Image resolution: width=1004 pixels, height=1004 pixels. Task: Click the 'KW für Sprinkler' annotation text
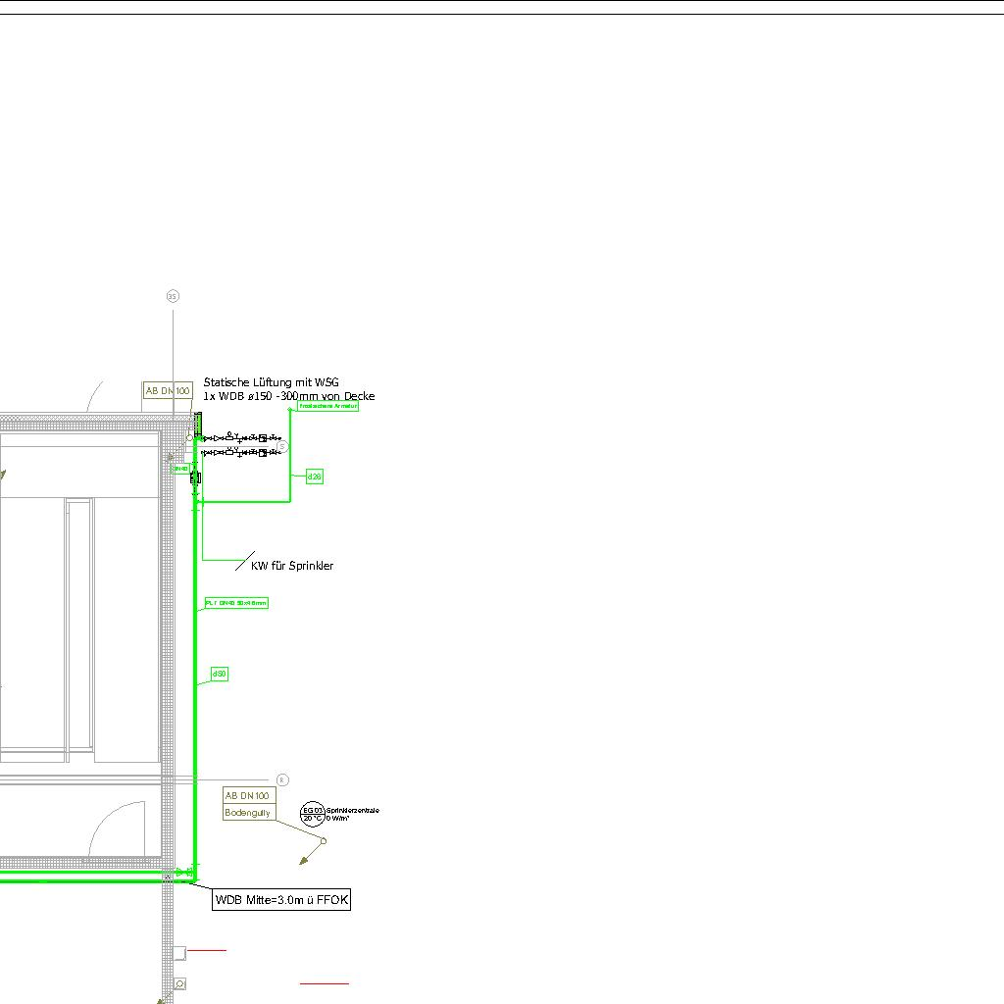pos(292,566)
